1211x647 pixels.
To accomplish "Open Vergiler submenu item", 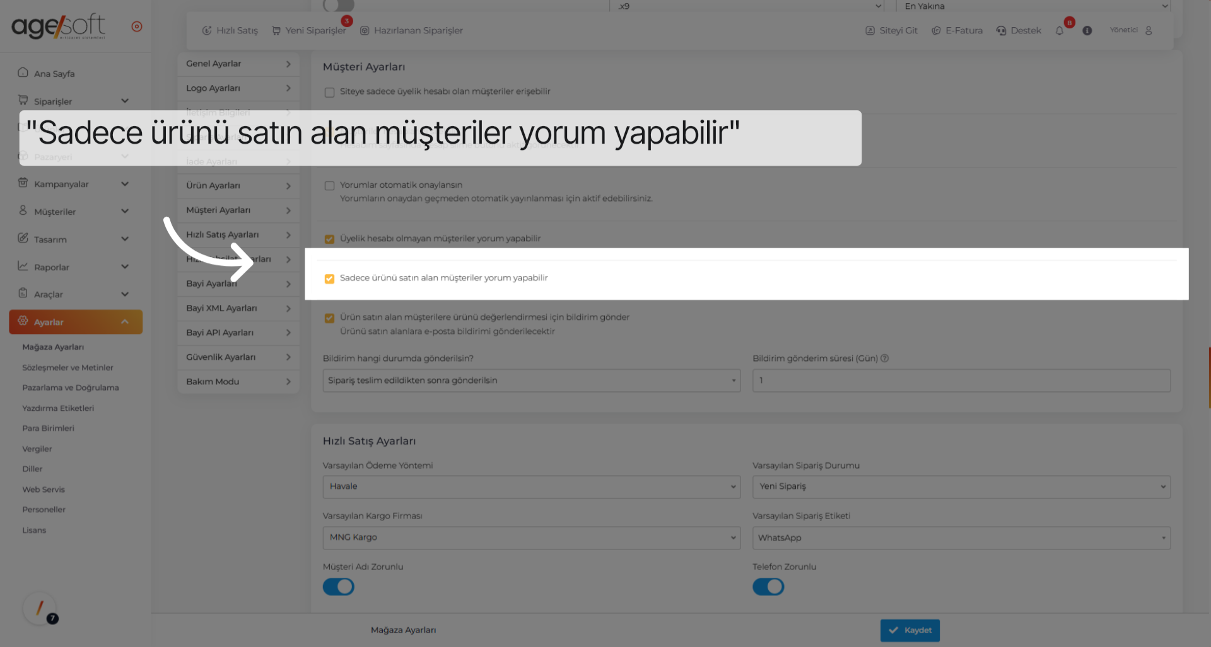I will [x=37, y=449].
